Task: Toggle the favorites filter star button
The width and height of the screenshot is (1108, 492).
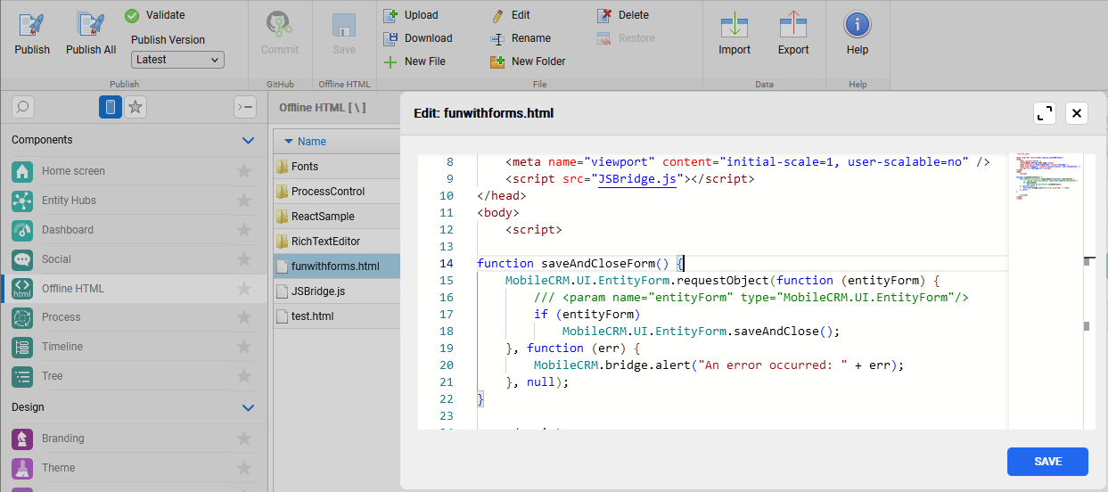Action: (135, 107)
